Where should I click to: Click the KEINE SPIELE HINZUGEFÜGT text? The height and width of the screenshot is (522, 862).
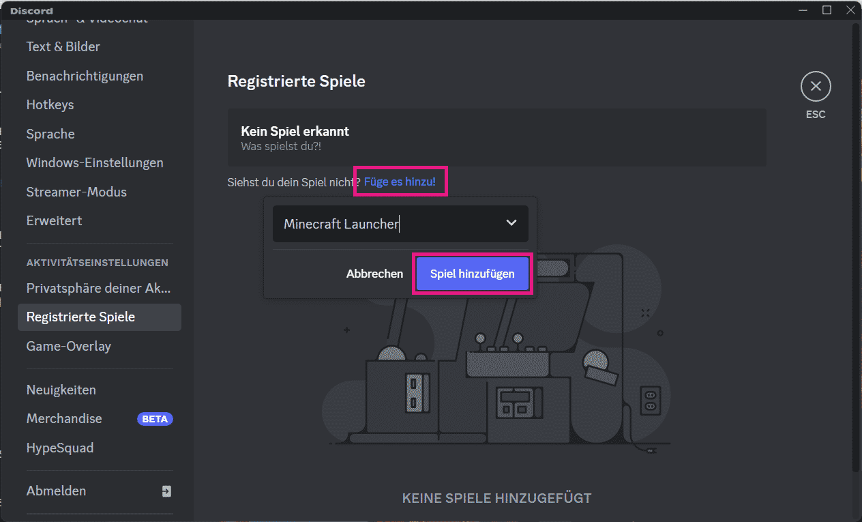tap(496, 498)
